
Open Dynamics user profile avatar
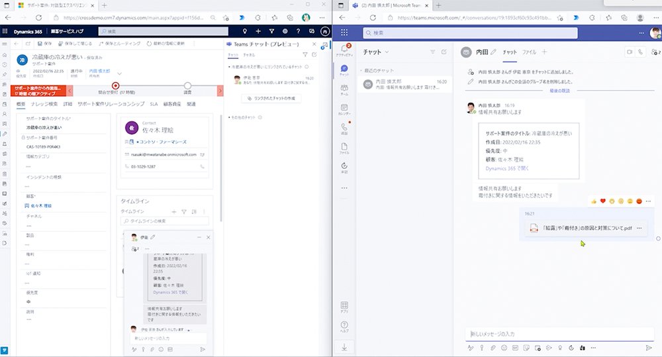[324, 31]
